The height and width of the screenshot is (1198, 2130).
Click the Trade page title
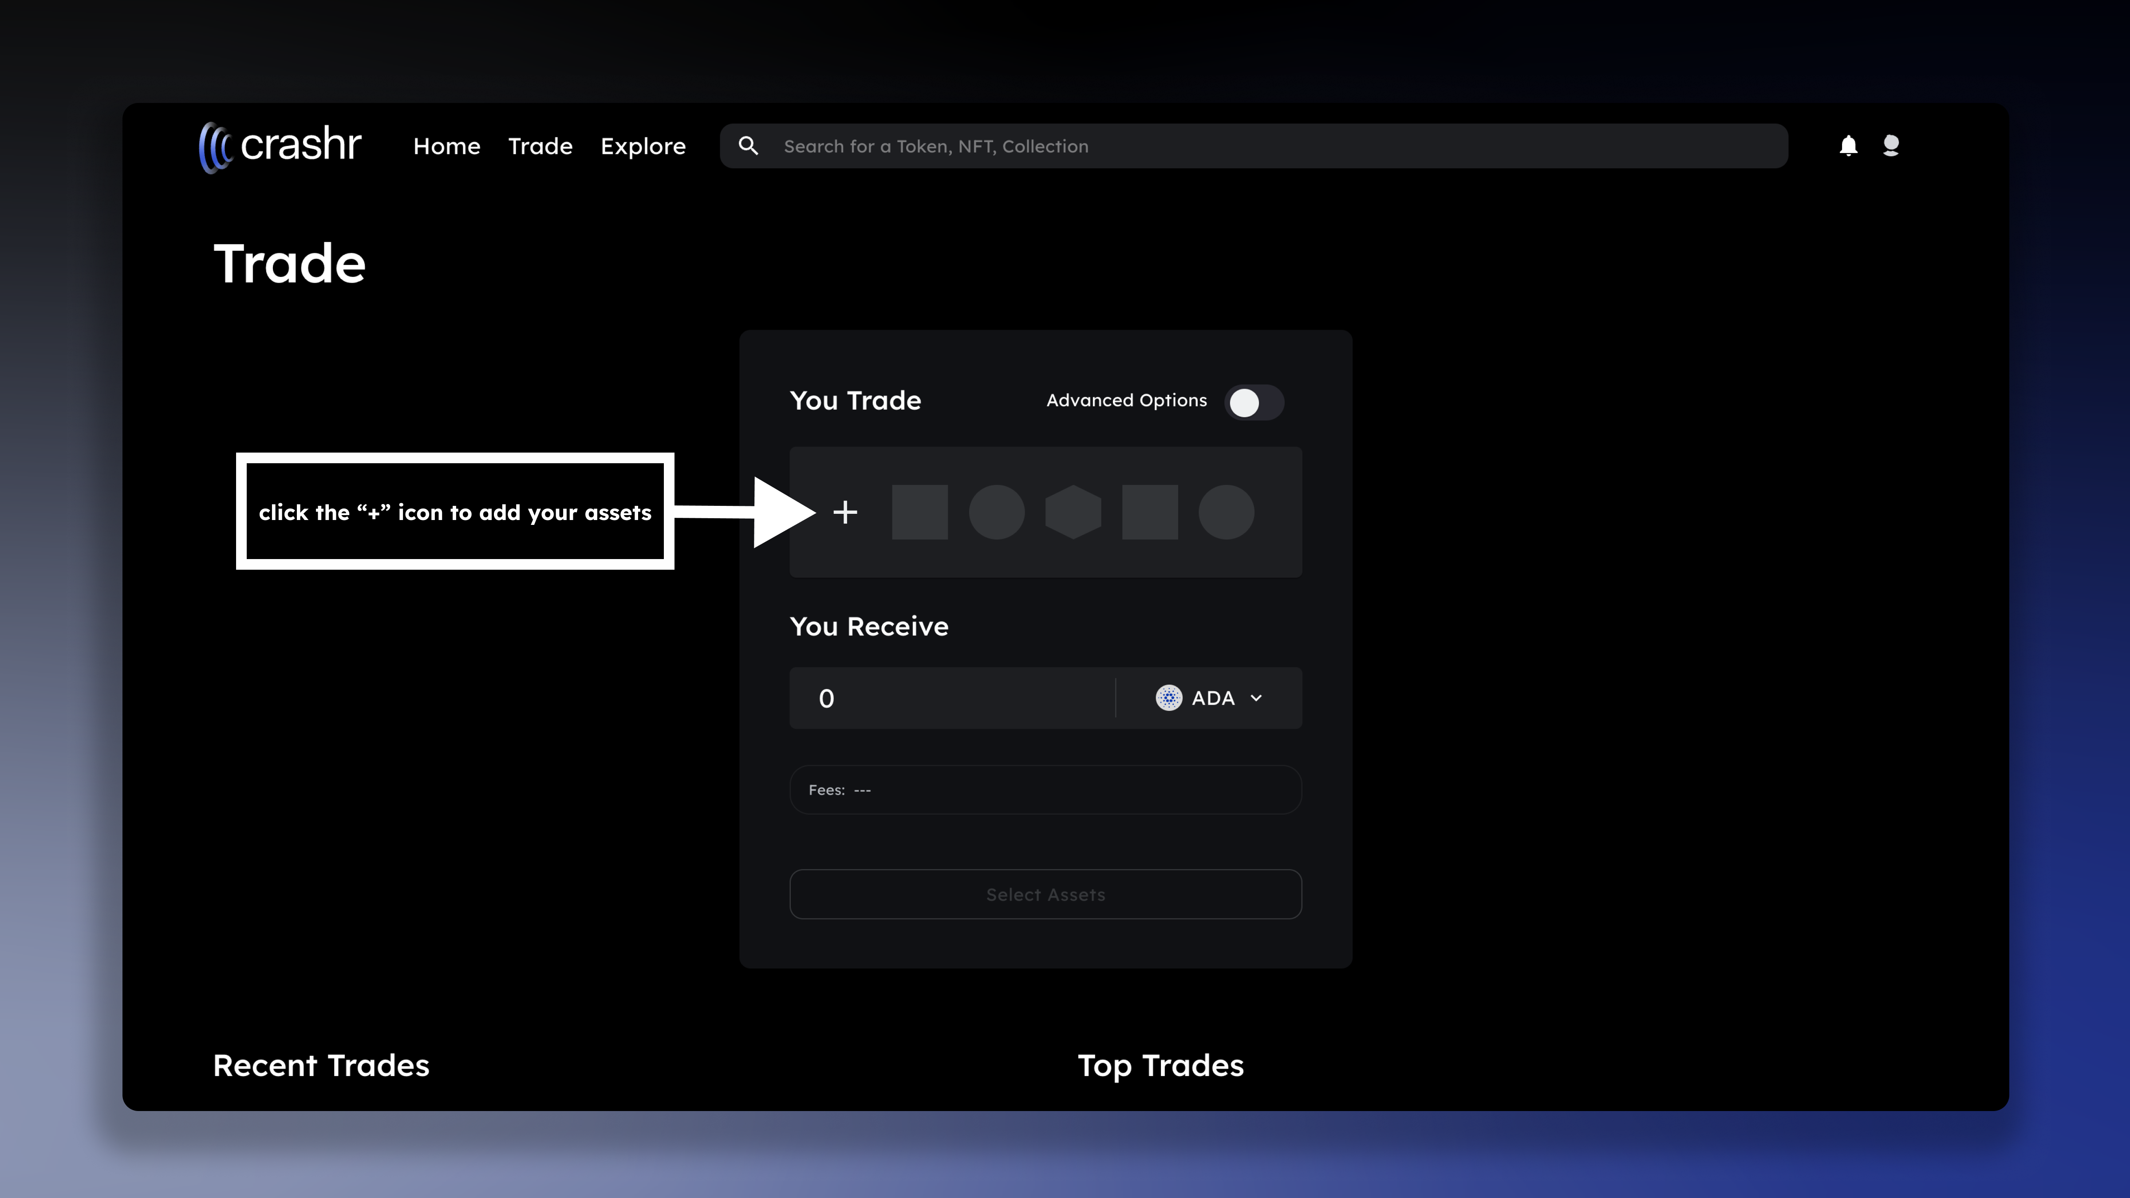coord(289,264)
